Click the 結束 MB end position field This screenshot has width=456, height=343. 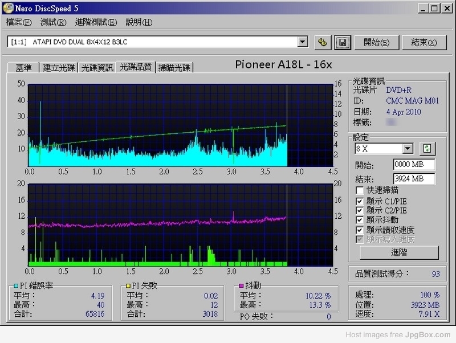point(414,179)
